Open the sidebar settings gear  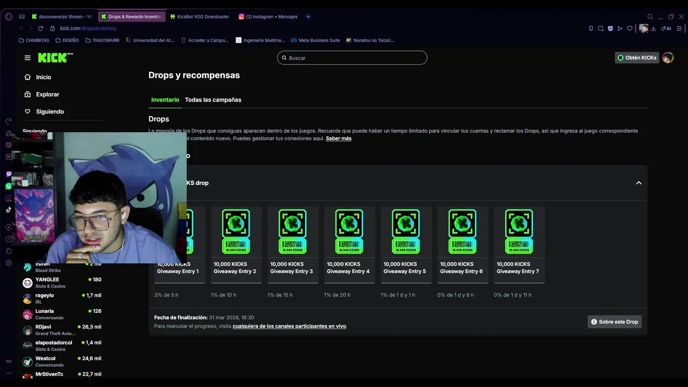point(9,263)
